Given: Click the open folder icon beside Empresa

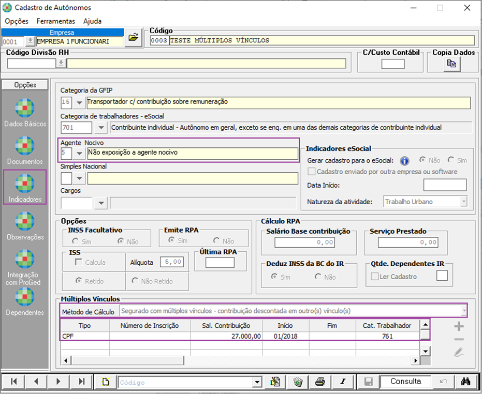Looking at the screenshot, I should (x=133, y=37).
